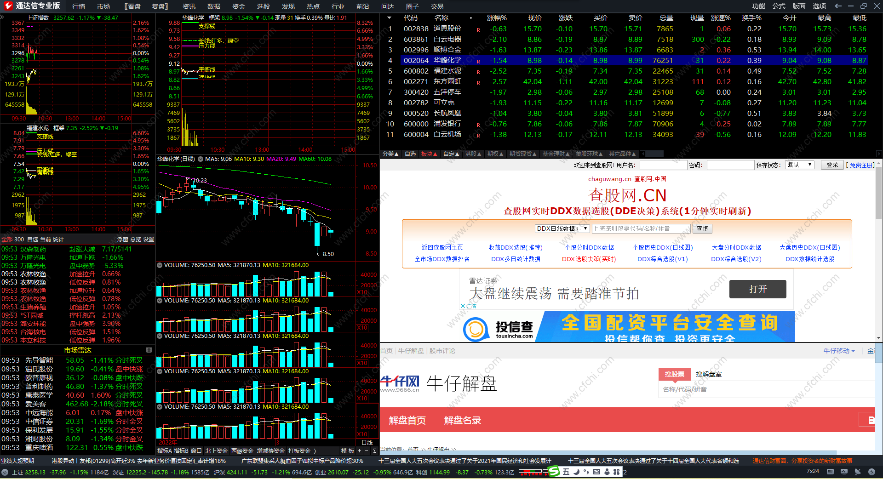Click the 投信查 circular logo

pyautogui.click(x=476, y=329)
